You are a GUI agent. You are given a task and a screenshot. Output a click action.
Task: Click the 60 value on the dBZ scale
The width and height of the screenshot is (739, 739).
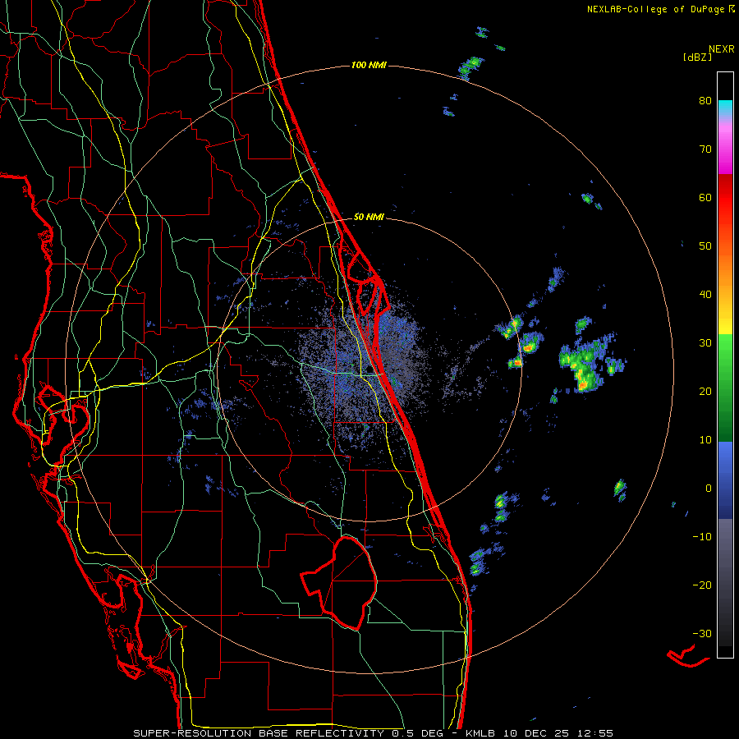click(705, 198)
